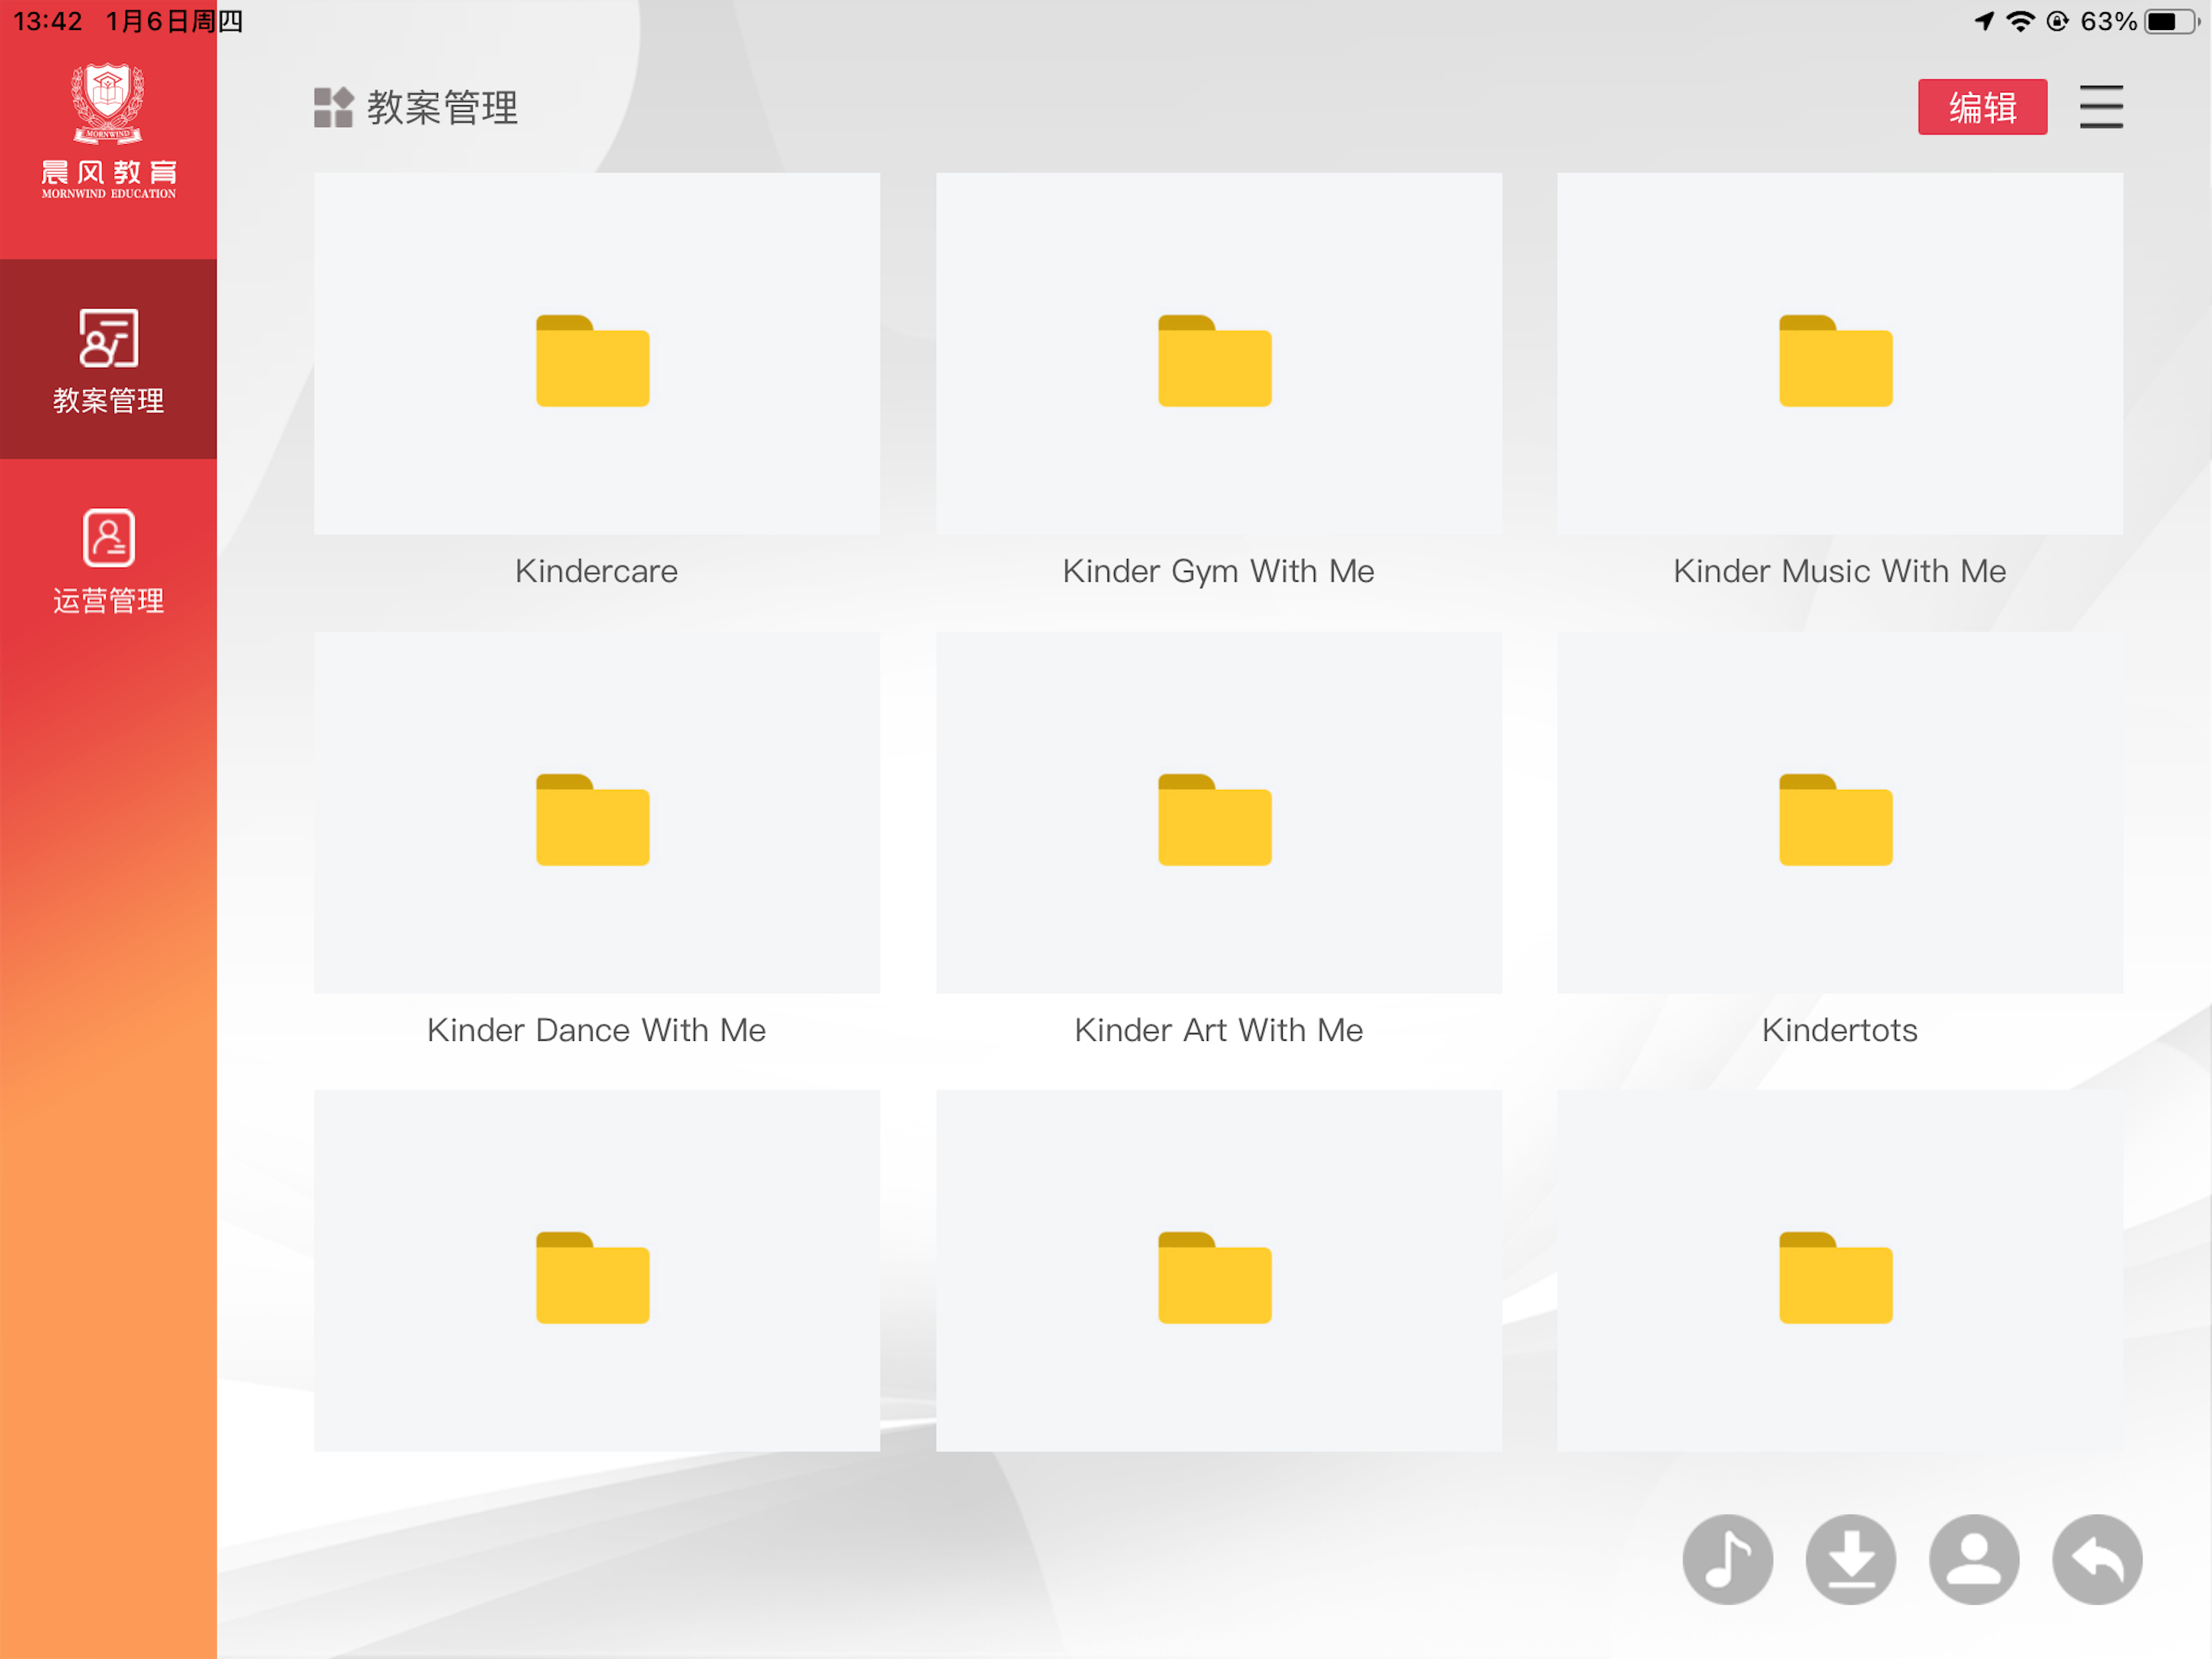Tap the back arrow button
Screen dimensions: 2212x1659
[x=2097, y=1559]
